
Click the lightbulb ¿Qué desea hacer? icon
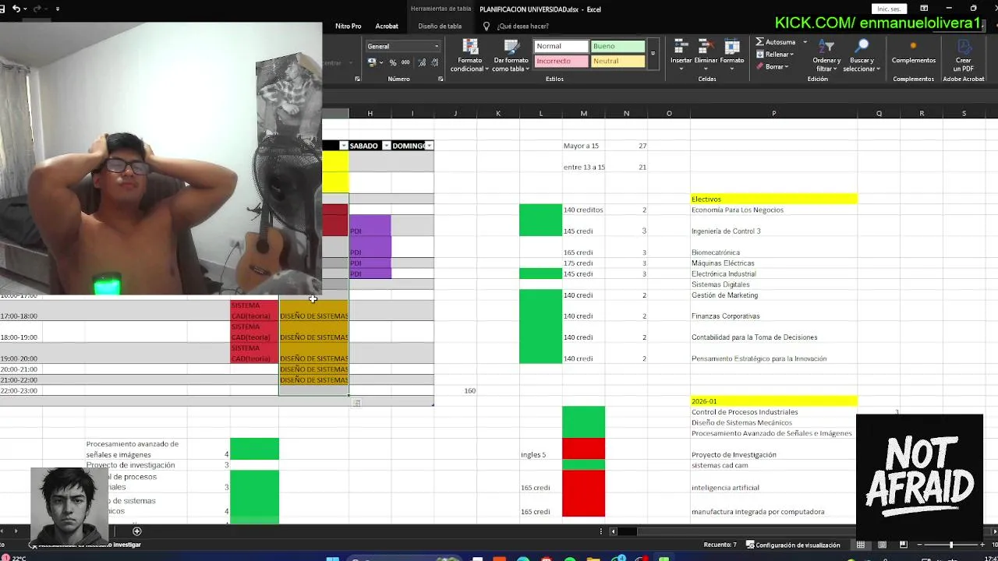[x=487, y=26]
